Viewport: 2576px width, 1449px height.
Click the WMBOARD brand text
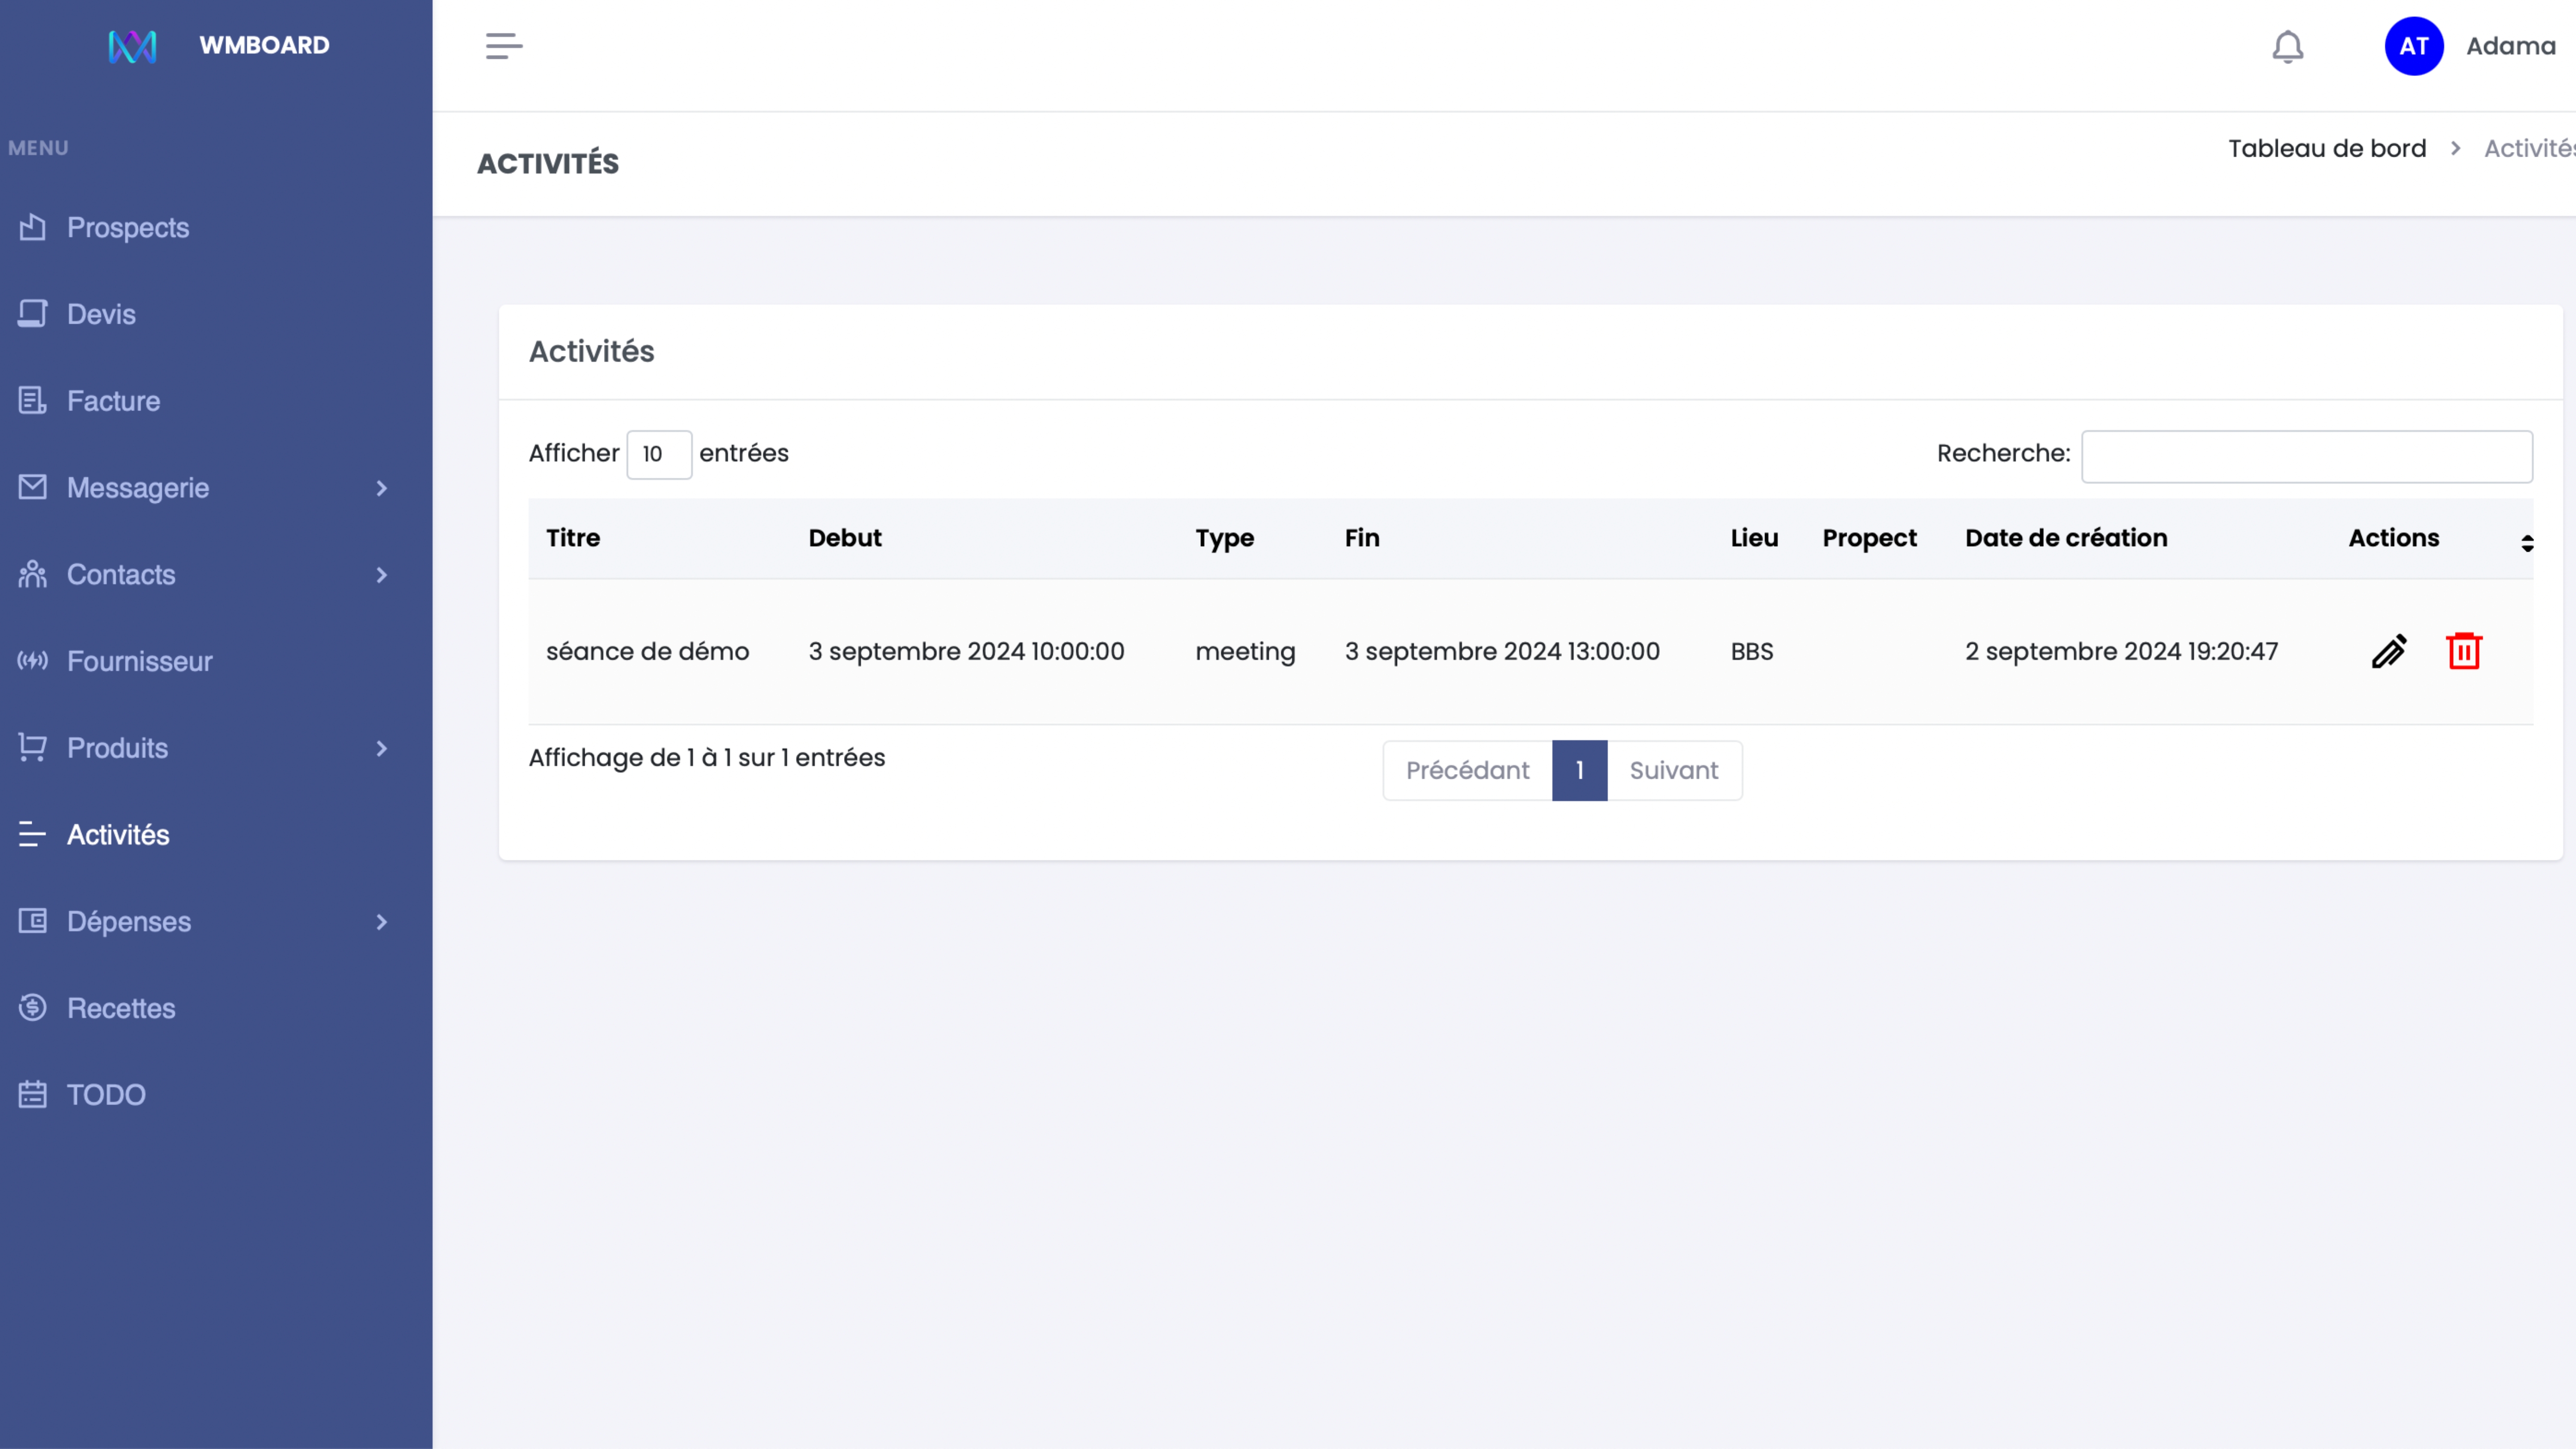264,45
